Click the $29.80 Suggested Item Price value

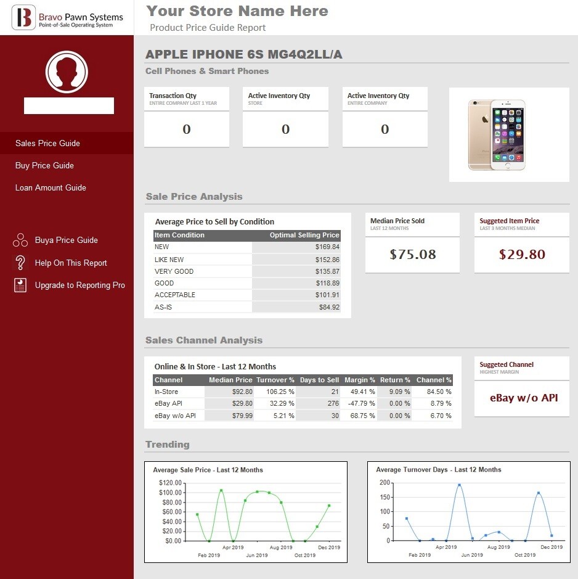[x=522, y=255]
